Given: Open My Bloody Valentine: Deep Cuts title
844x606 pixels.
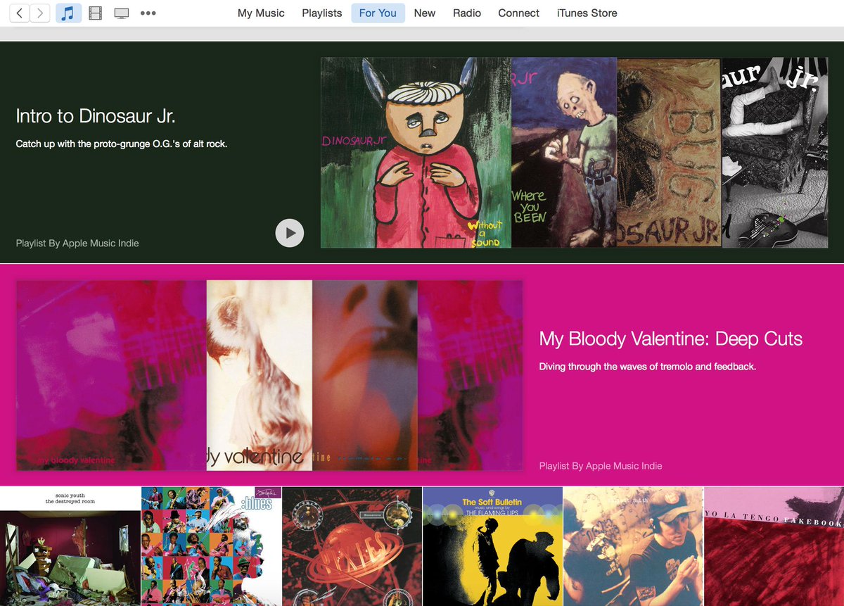Looking at the screenshot, I should coord(671,339).
